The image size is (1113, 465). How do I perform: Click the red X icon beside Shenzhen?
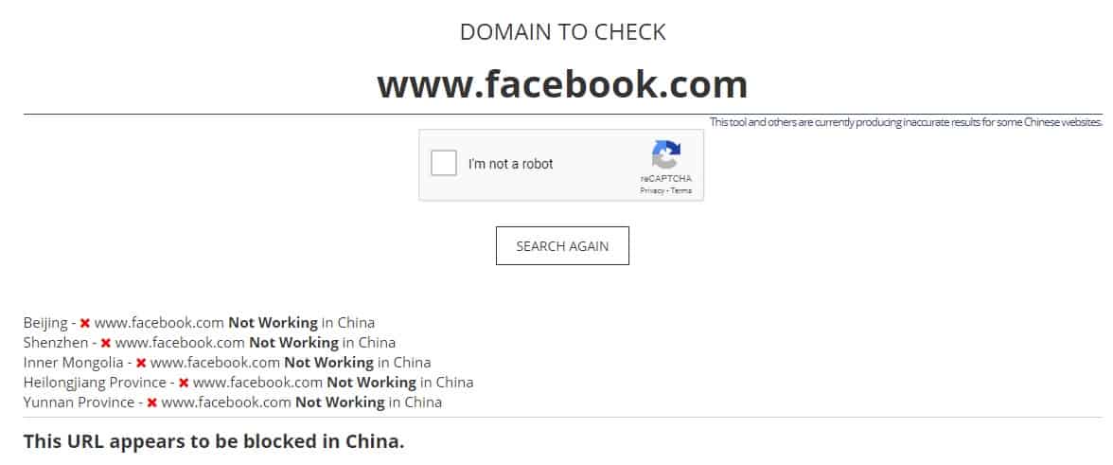[106, 343]
